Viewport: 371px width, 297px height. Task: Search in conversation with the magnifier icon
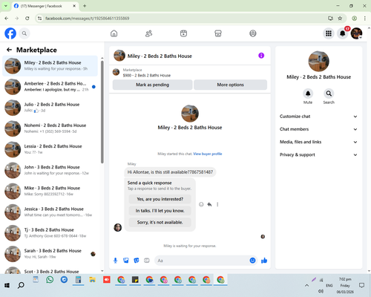tap(329, 94)
